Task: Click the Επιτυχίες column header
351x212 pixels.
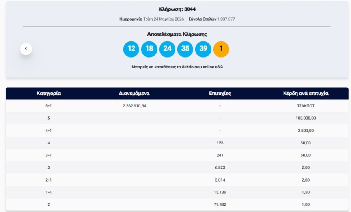Action: 220,94
